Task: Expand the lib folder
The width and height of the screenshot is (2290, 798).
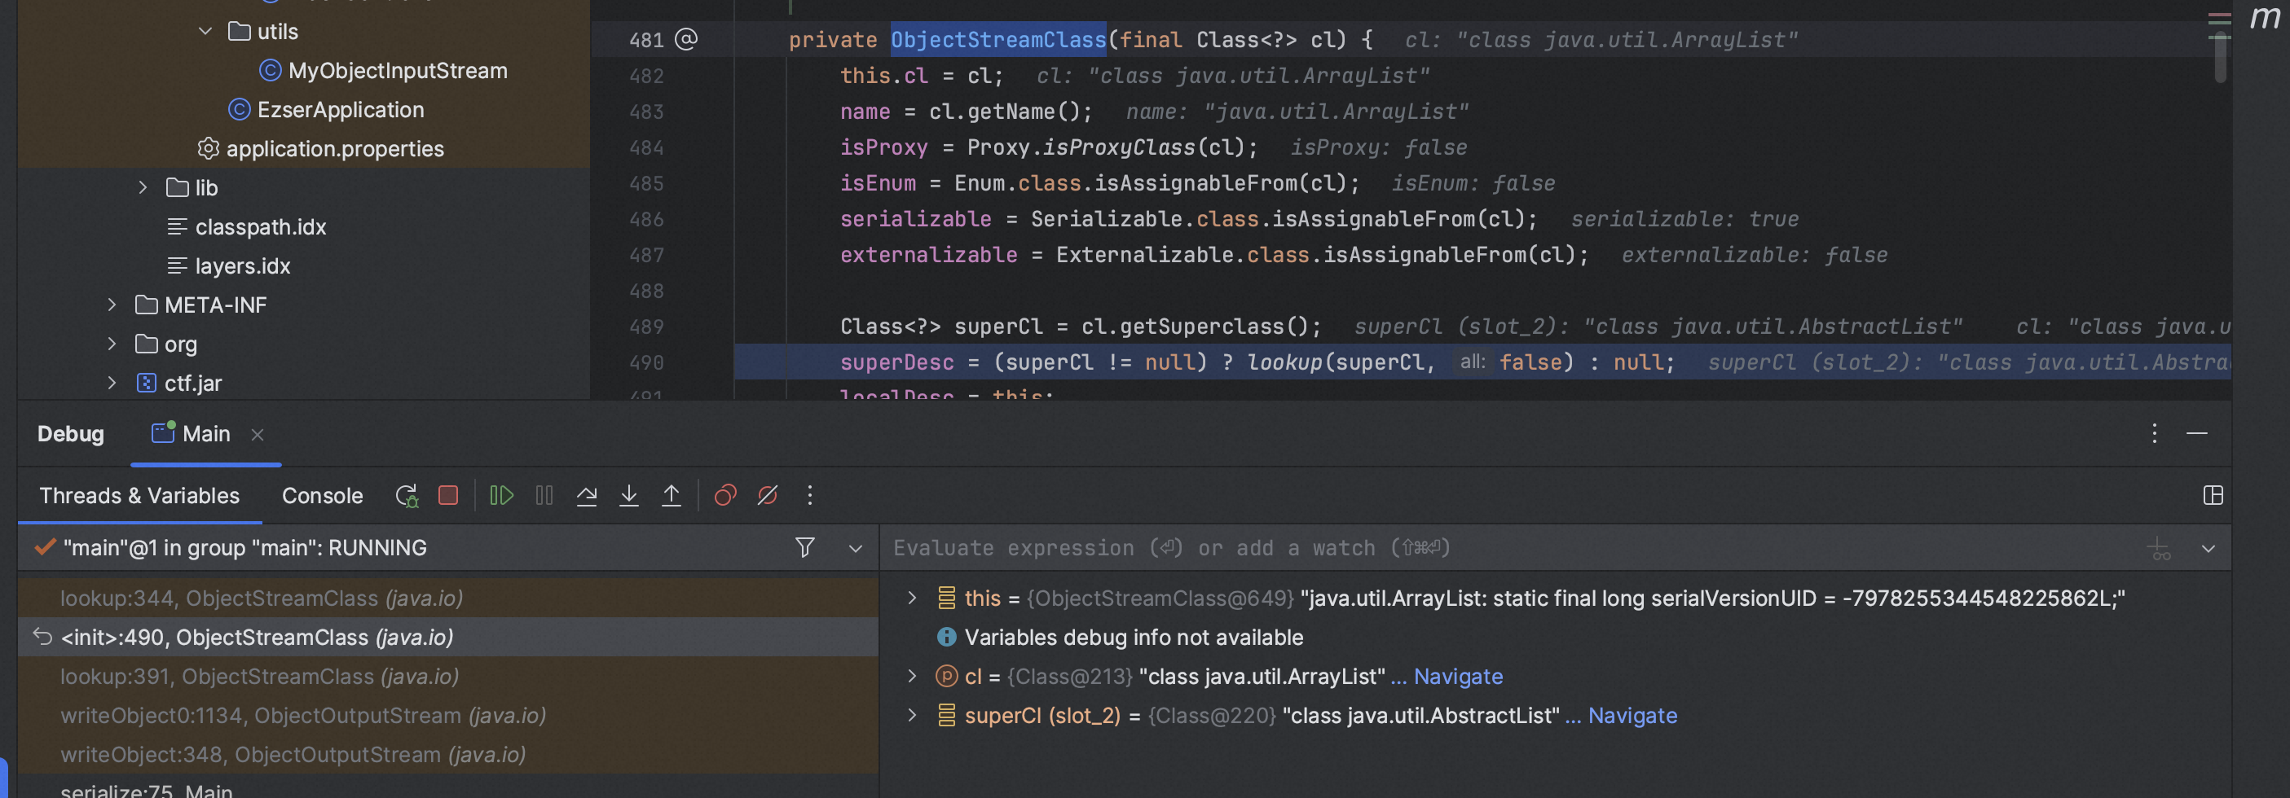Action: pos(143,187)
